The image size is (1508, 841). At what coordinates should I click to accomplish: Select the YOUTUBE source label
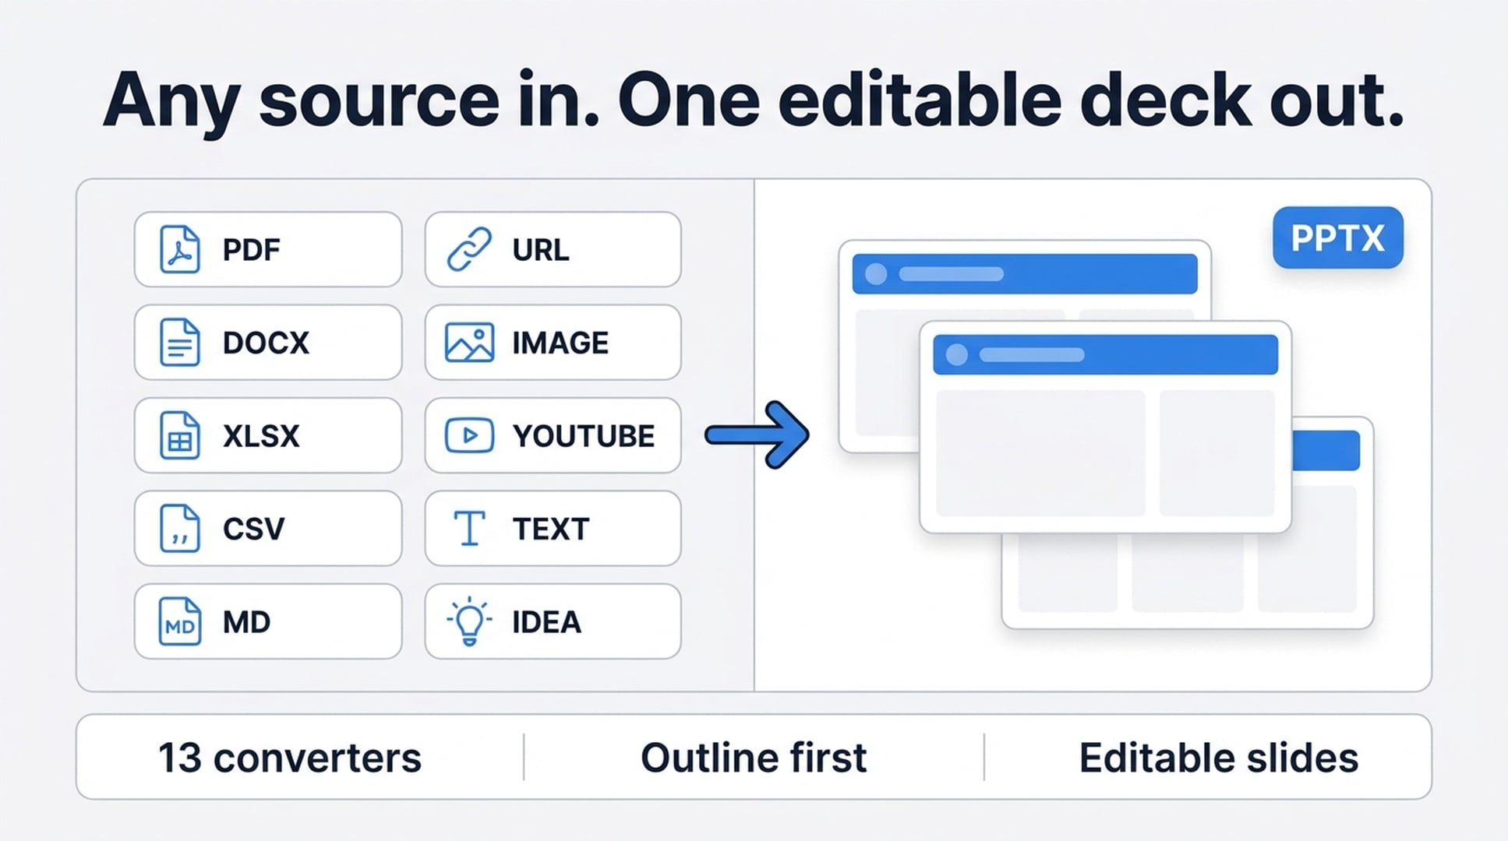584,436
